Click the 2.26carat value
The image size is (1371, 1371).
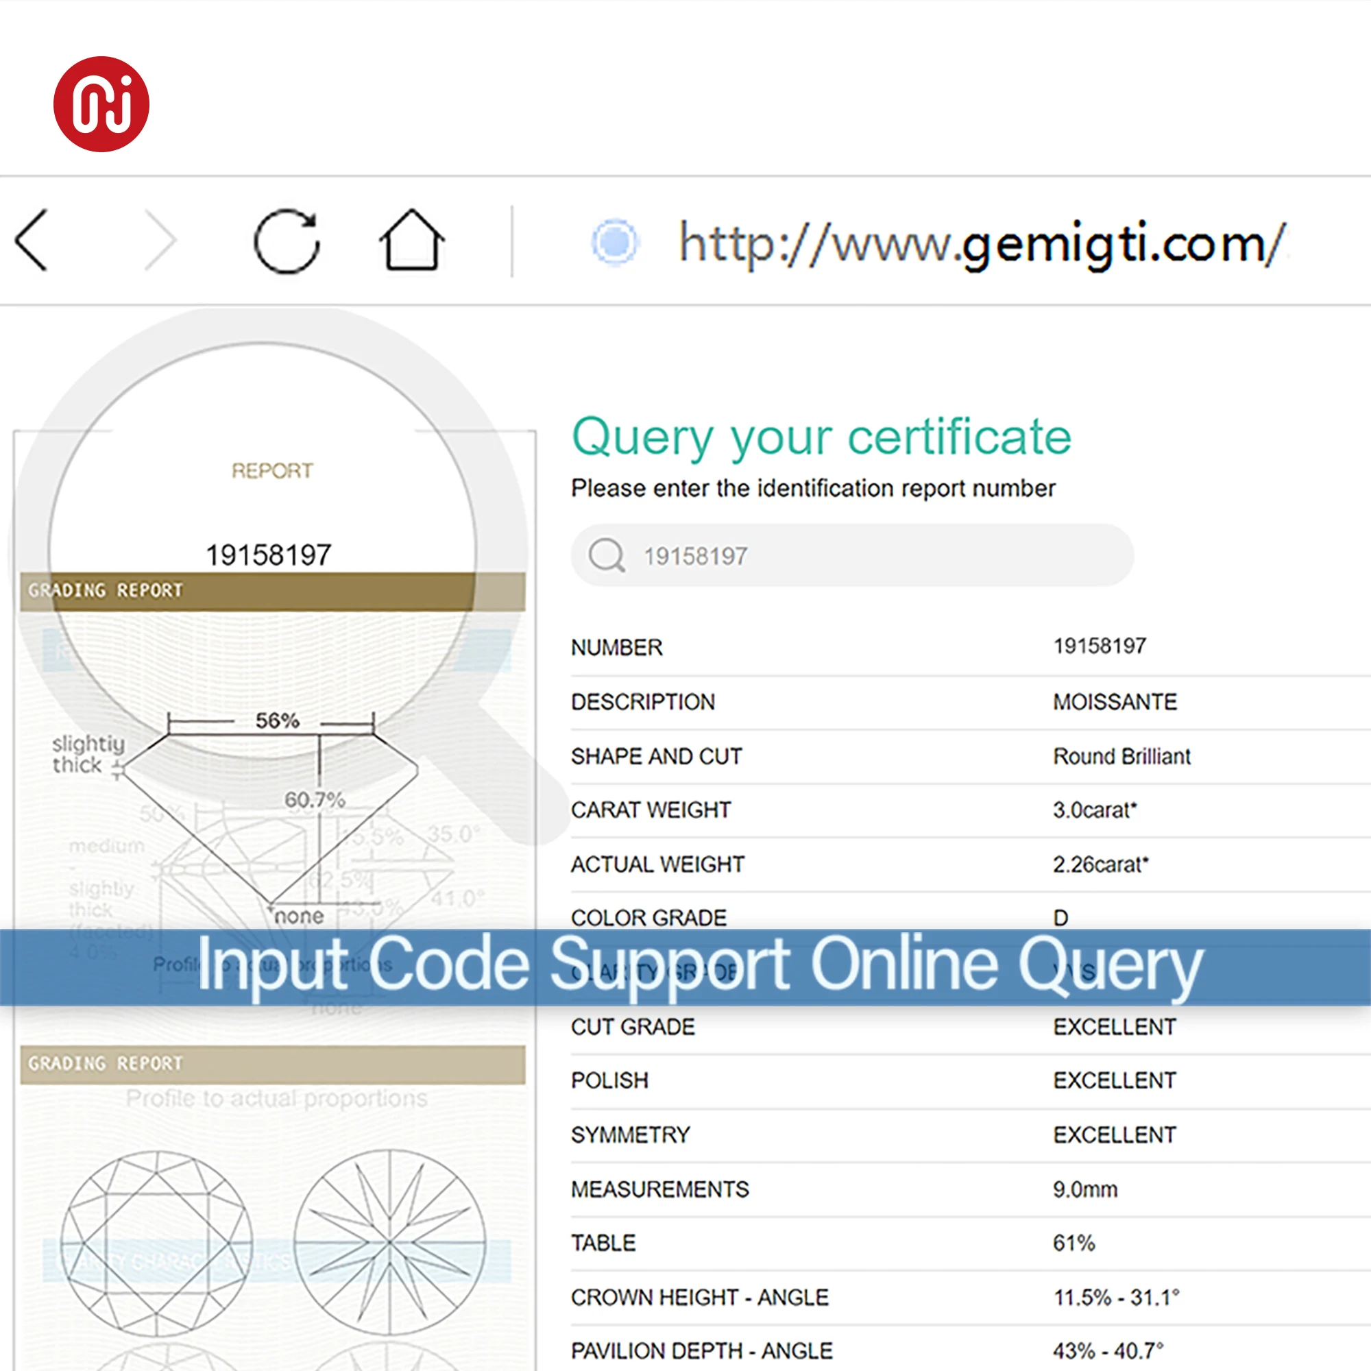(1101, 864)
